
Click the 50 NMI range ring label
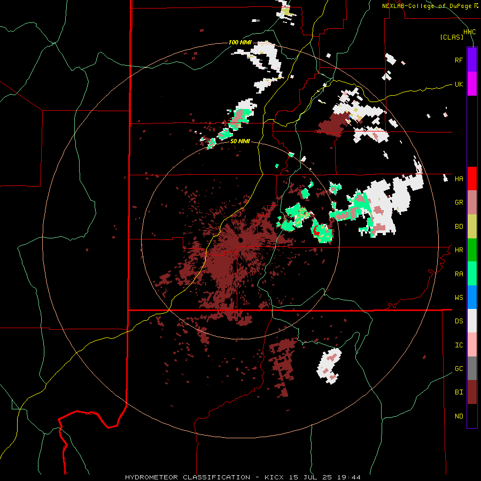[240, 141]
